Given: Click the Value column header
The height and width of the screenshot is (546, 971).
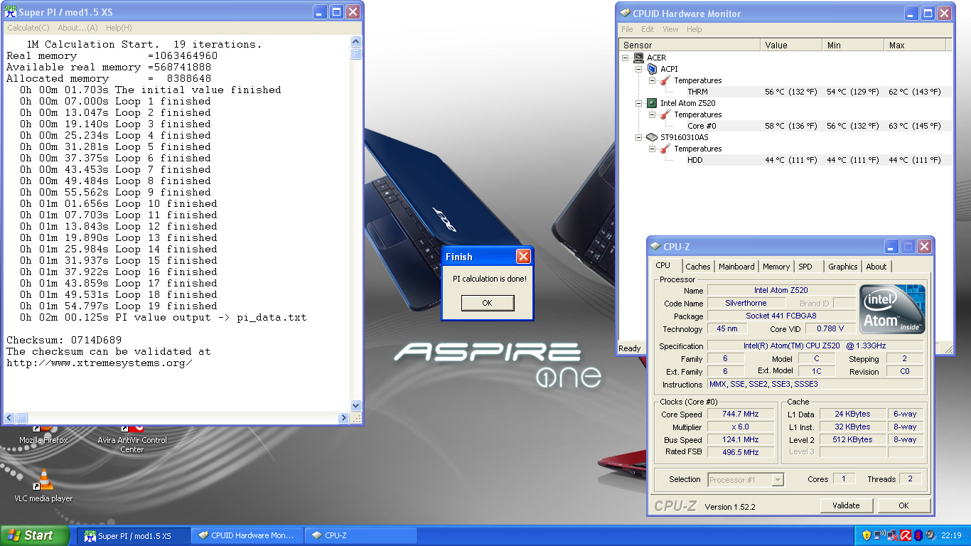Looking at the screenshot, I should coord(793,45).
